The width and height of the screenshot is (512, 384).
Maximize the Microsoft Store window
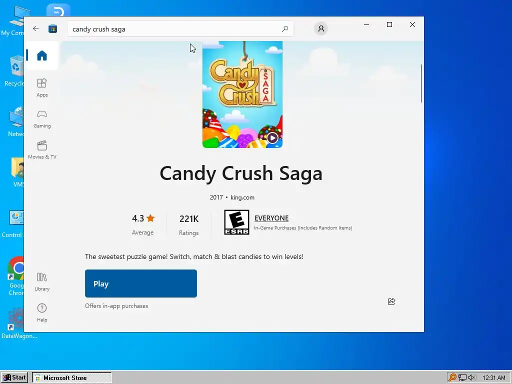click(x=389, y=24)
